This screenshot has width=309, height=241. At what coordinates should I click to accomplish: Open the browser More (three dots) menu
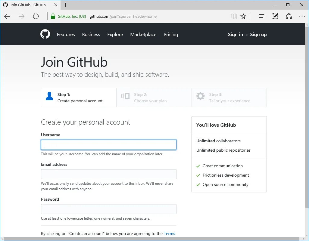(x=302, y=16)
